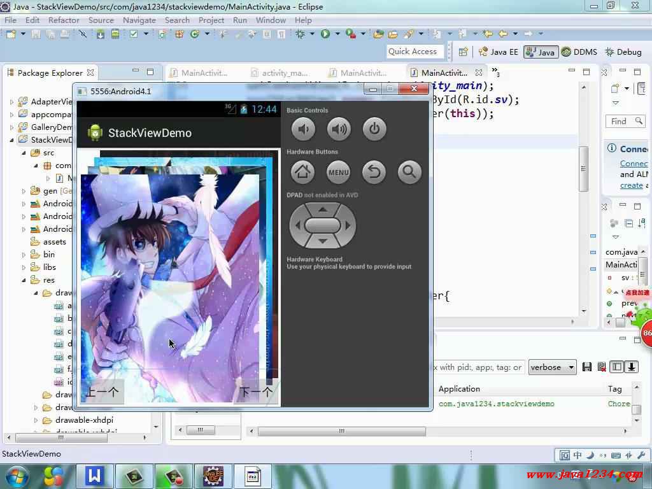Tap the emulator Search hardware button
This screenshot has height=489, width=652.
tap(409, 172)
